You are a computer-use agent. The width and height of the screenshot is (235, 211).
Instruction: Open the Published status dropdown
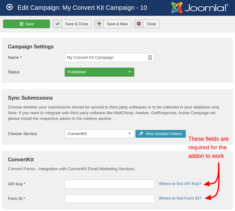click(99, 72)
